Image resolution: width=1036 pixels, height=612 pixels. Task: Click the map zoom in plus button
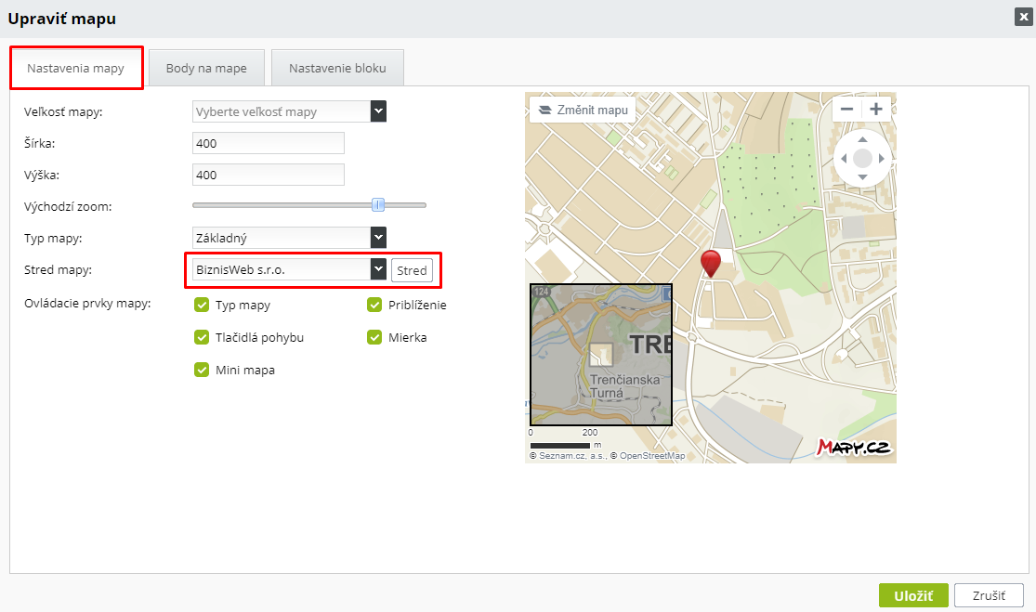click(x=875, y=109)
